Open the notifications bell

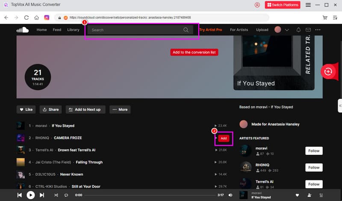pyautogui.click(x=298, y=30)
